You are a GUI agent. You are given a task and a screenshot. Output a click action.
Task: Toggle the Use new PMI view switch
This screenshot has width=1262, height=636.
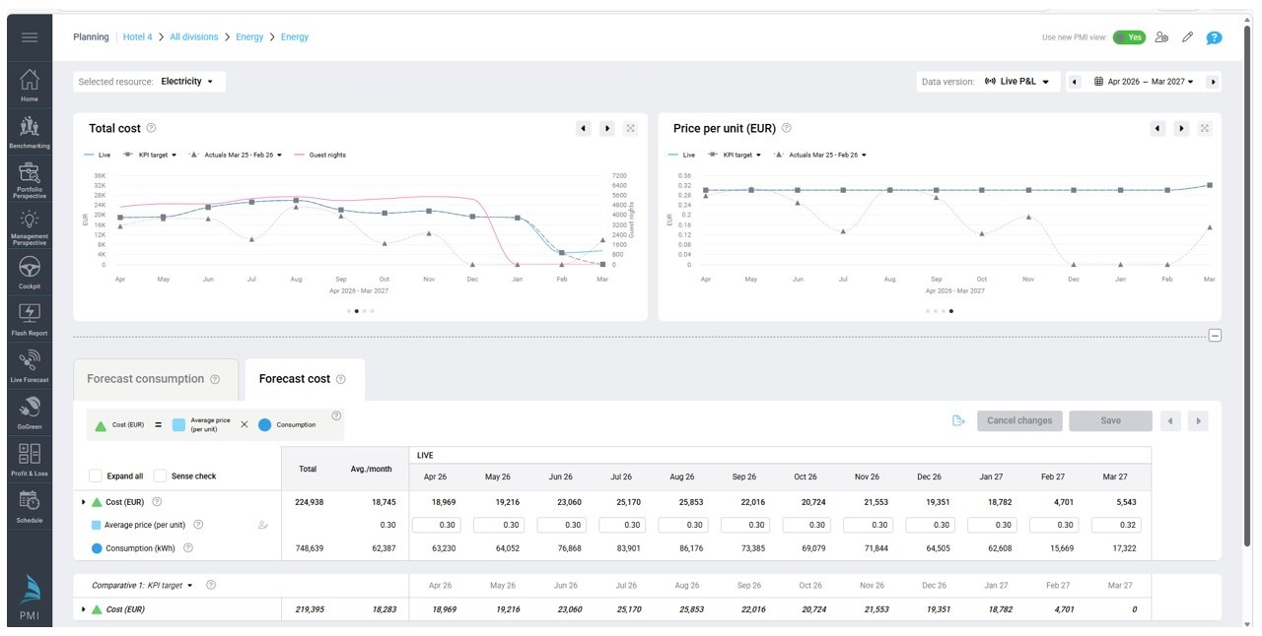1129,37
